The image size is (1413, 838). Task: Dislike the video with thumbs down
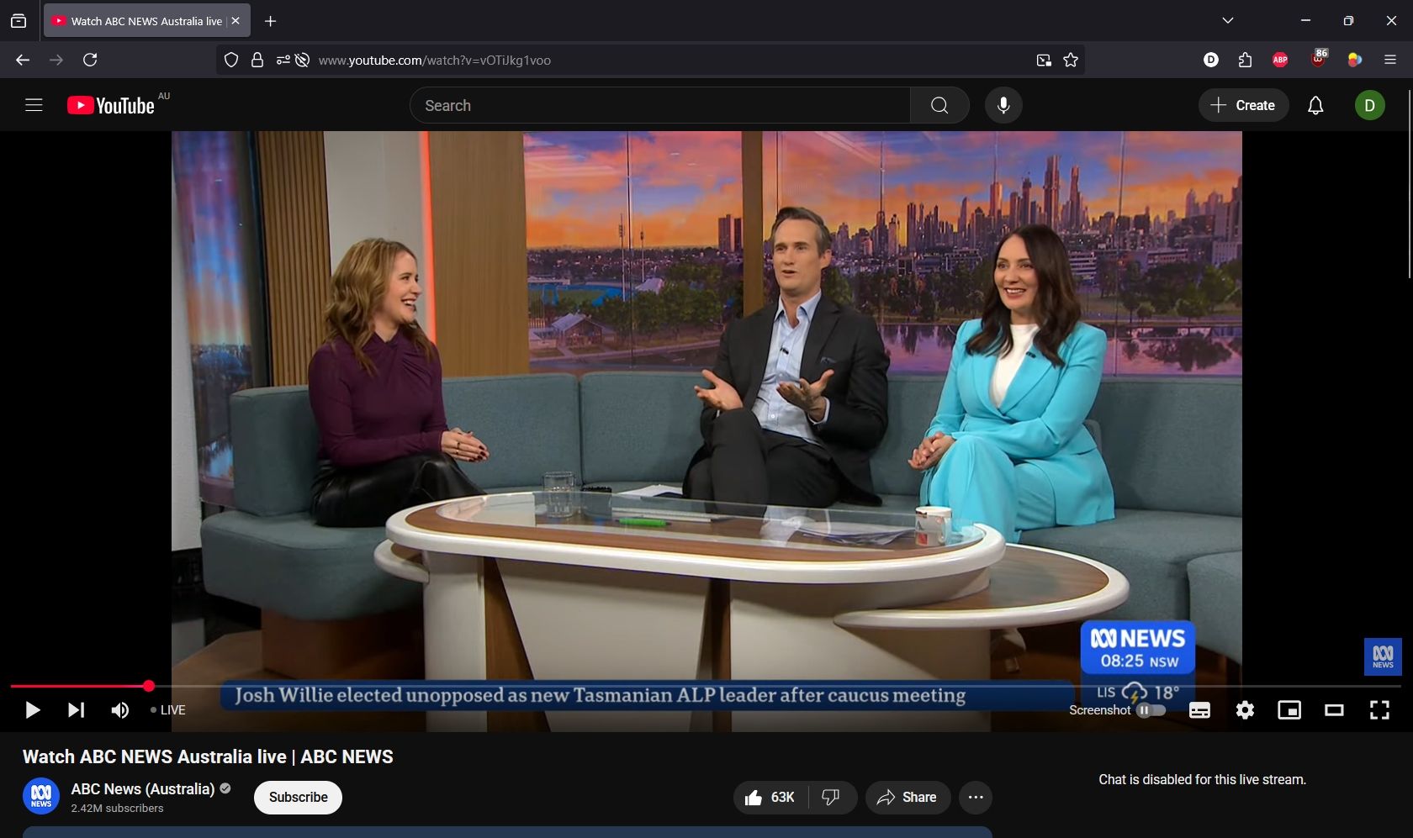[x=831, y=797]
